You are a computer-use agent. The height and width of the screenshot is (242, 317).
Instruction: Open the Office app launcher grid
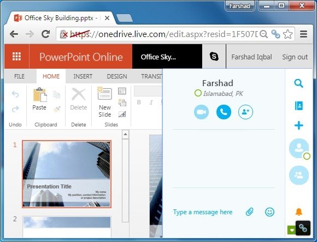tap(16, 57)
